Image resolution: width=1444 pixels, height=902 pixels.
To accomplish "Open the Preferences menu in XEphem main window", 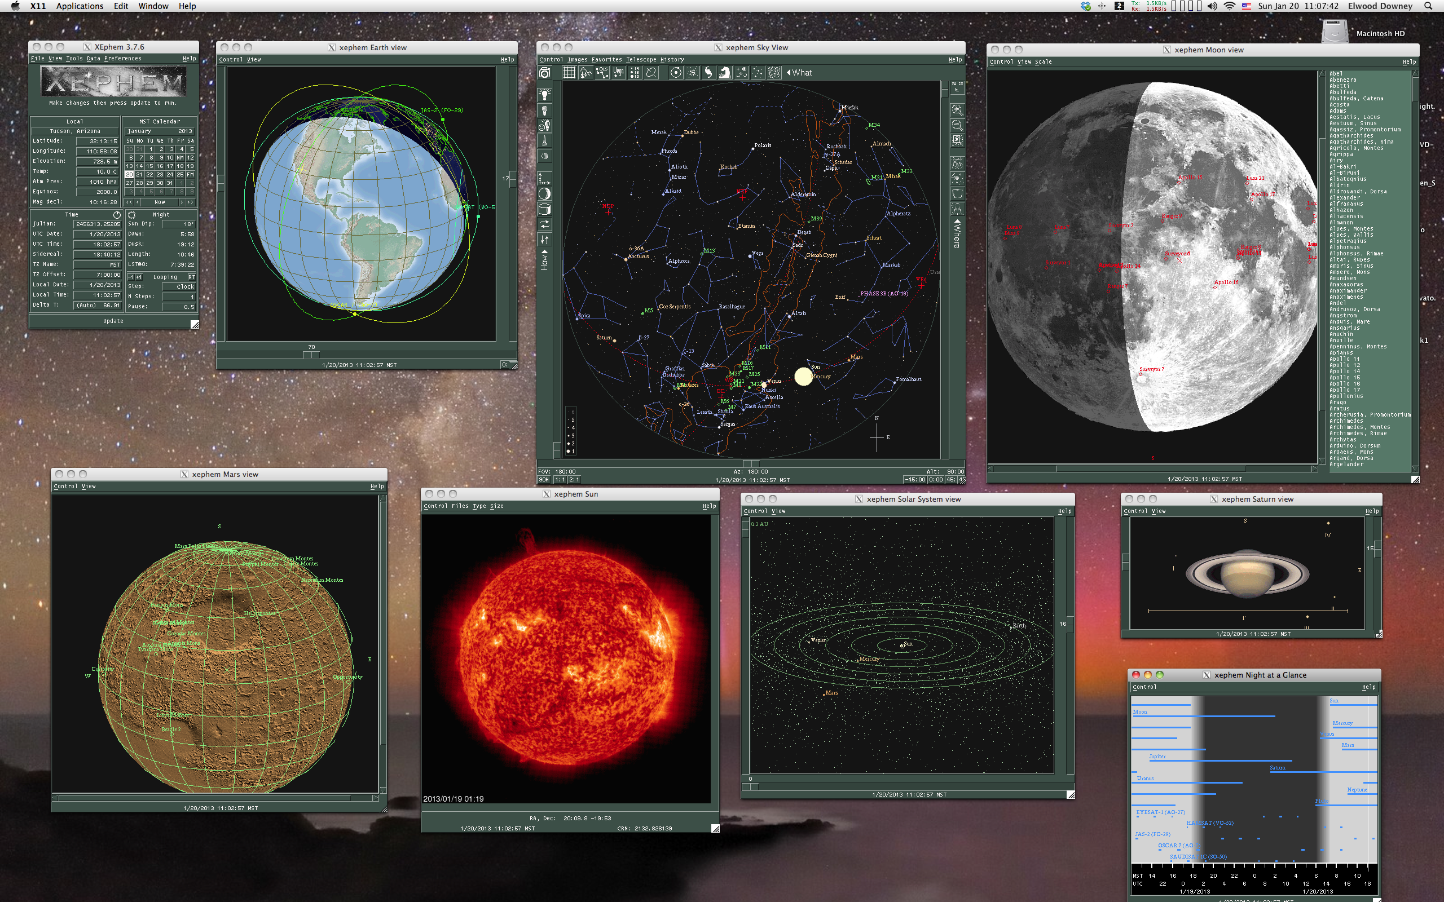I will [x=122, y=59].
